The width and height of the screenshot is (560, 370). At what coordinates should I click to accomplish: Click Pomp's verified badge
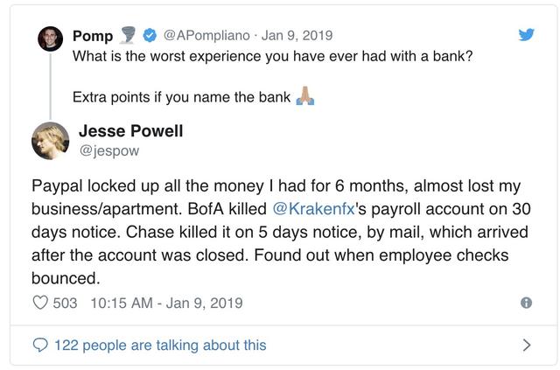coord(150,35)
